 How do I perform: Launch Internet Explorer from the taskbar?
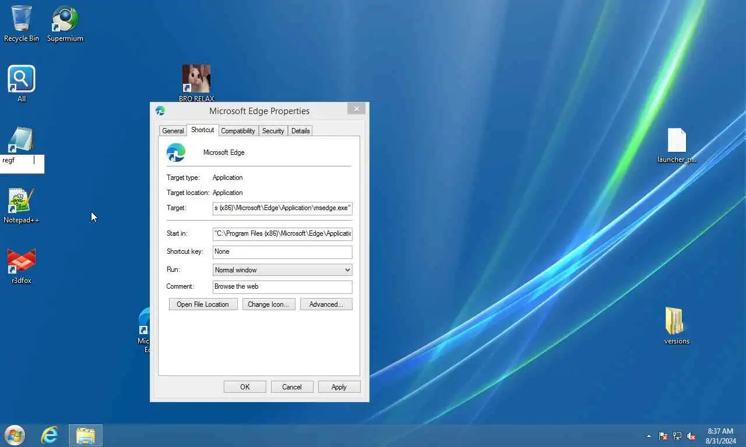point(50,435)
